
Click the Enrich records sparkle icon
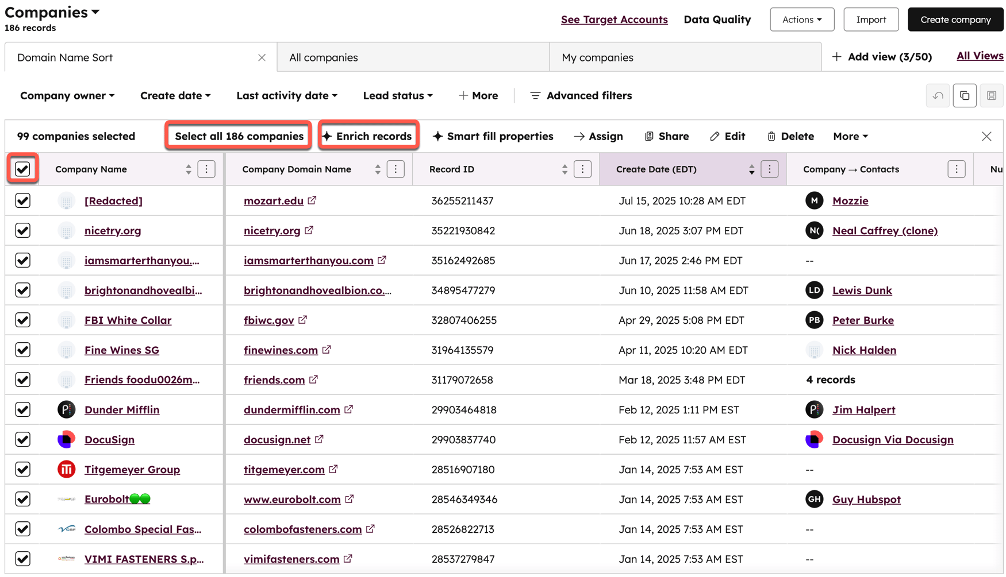(x=328, y=136)
